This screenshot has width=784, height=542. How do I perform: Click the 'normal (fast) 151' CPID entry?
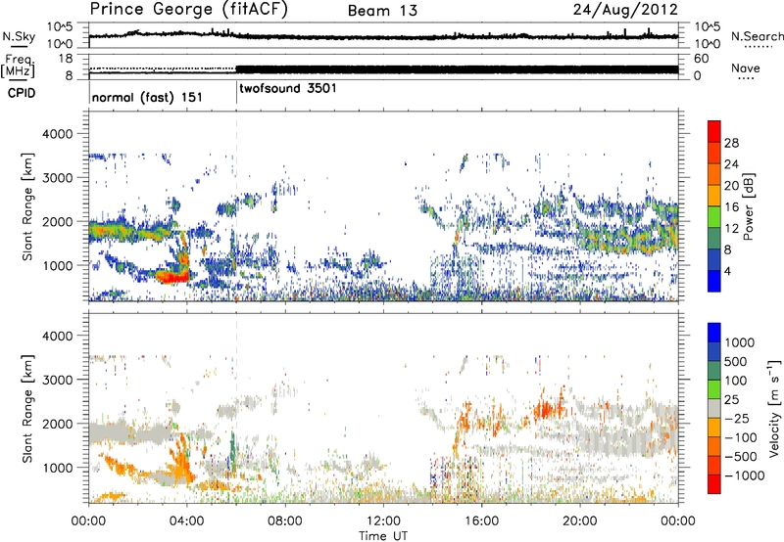147,97
